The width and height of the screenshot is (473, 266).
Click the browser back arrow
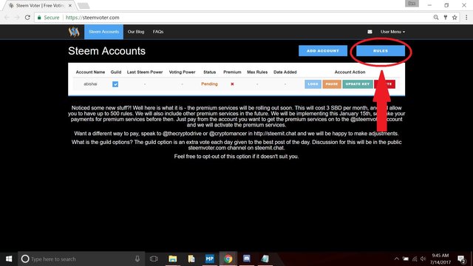click(7, 18)
